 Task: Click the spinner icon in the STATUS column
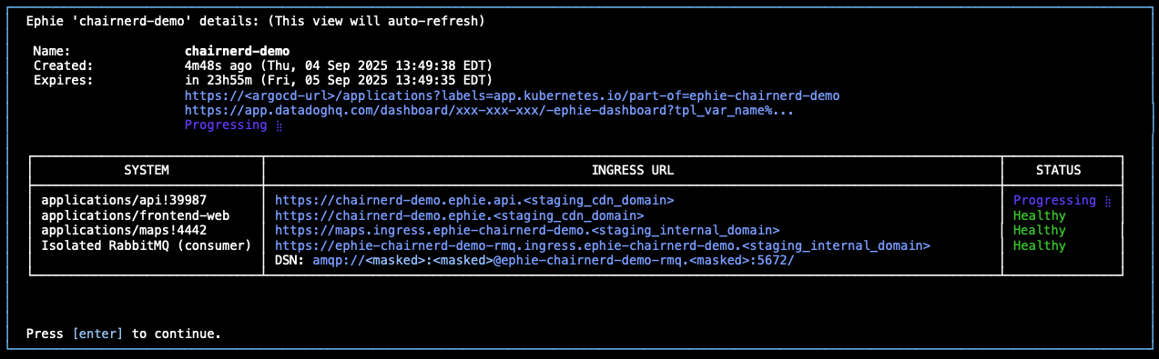point(1108,201)
